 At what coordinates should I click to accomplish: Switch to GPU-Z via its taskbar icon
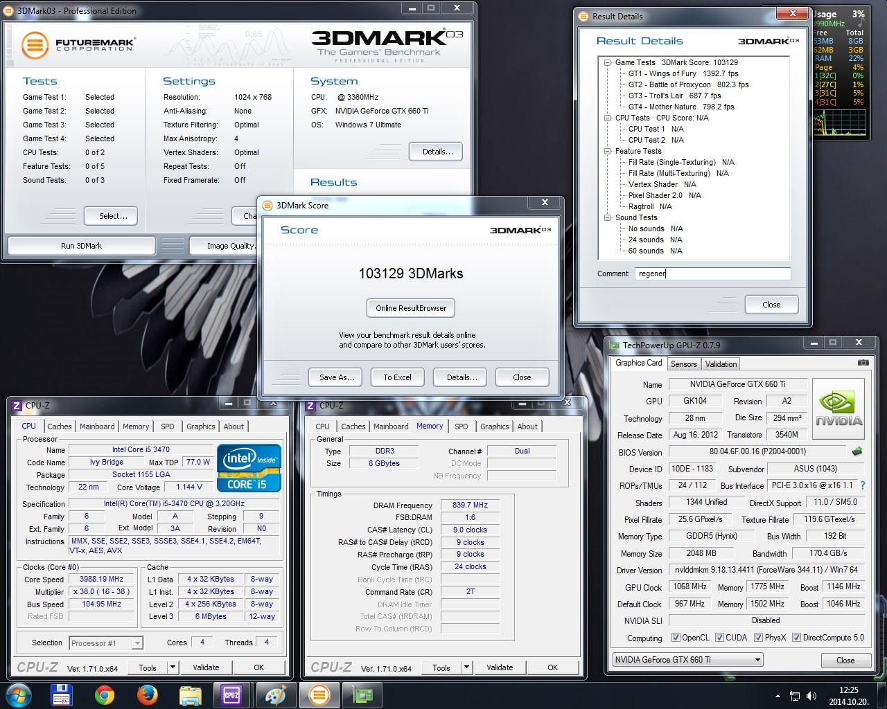pos(362,694)
